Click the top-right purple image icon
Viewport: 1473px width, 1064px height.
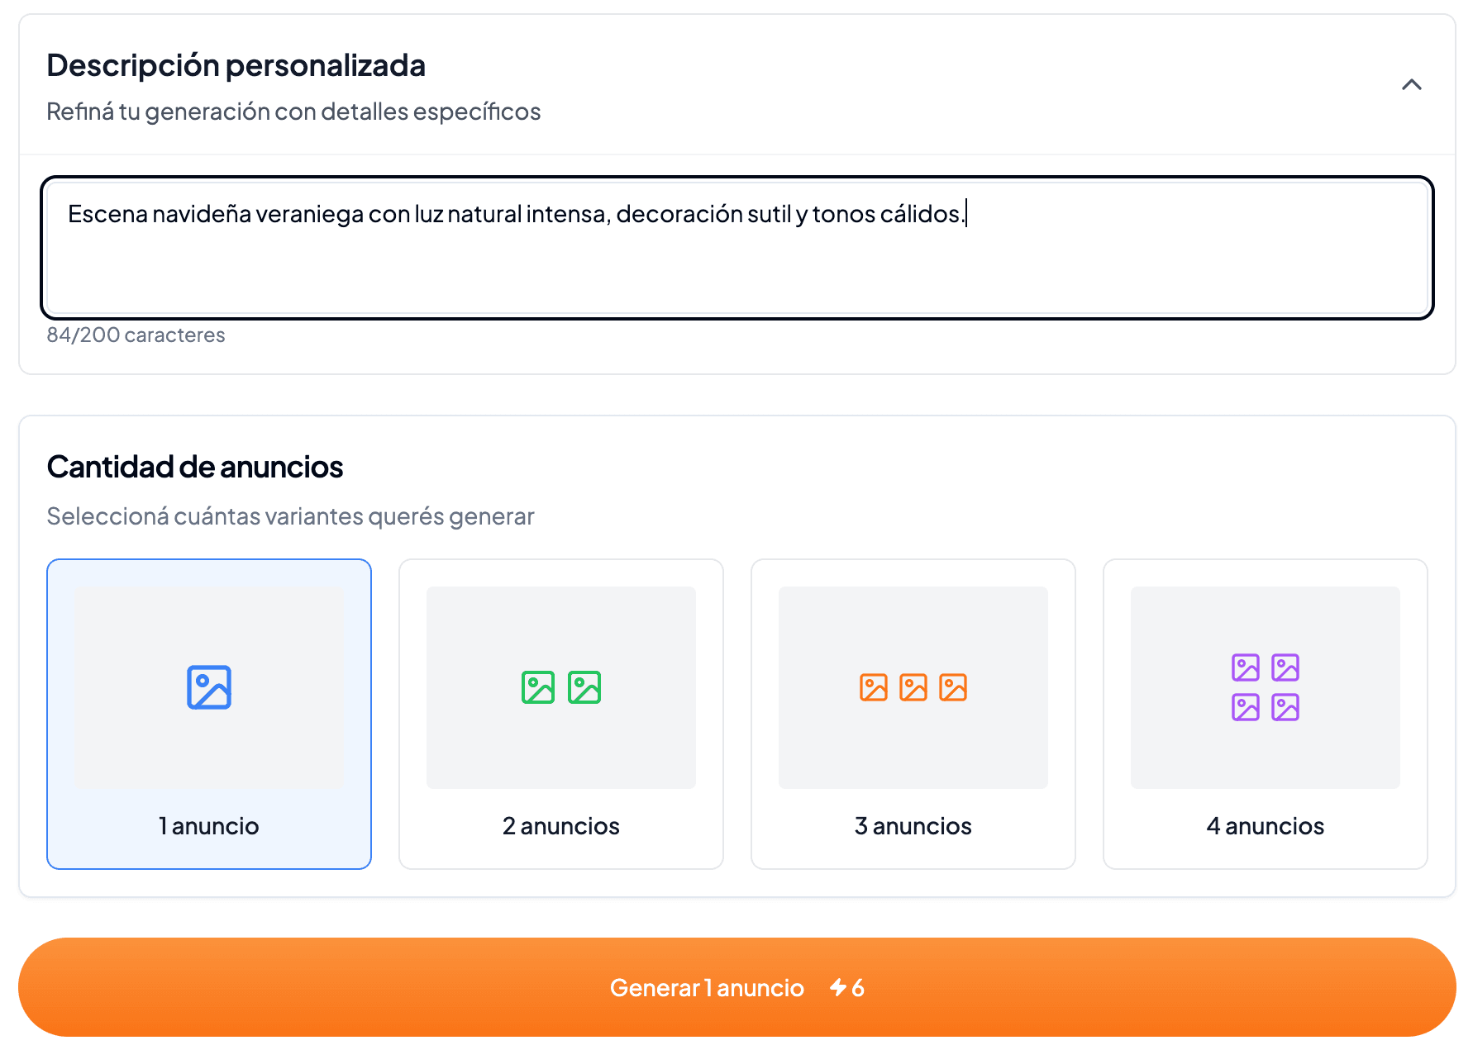[x=1286, y=666]
